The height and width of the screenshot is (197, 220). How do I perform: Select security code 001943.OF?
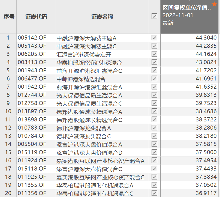tap(32, 70)
